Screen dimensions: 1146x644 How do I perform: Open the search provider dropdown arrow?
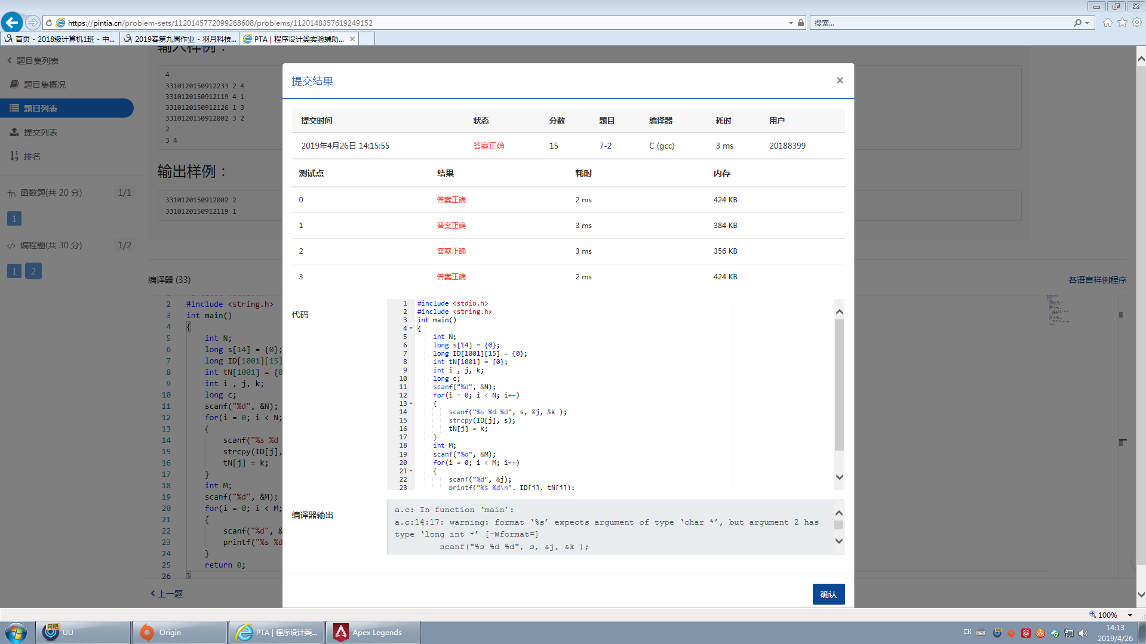[x=1087, y=23]
